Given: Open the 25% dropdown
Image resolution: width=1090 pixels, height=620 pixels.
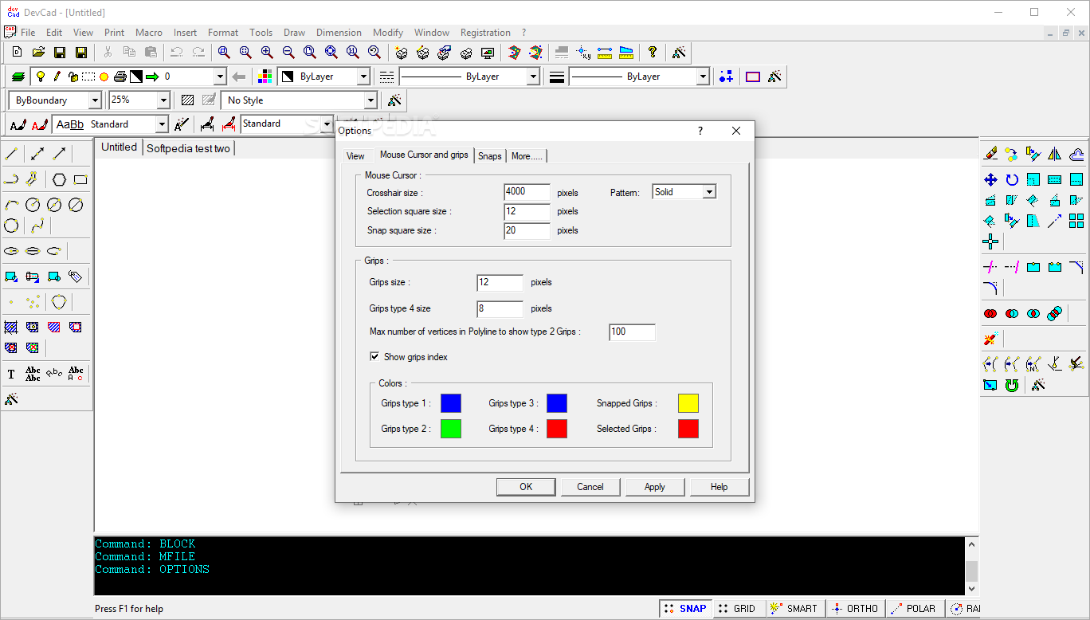Looking at the screenshot, I should (163, 100).
